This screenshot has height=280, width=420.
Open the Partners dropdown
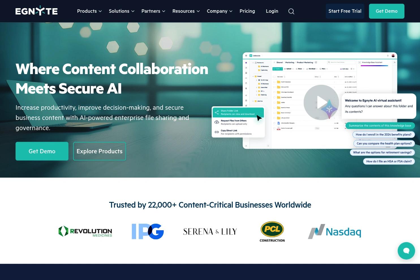click(x=153, y=11)
